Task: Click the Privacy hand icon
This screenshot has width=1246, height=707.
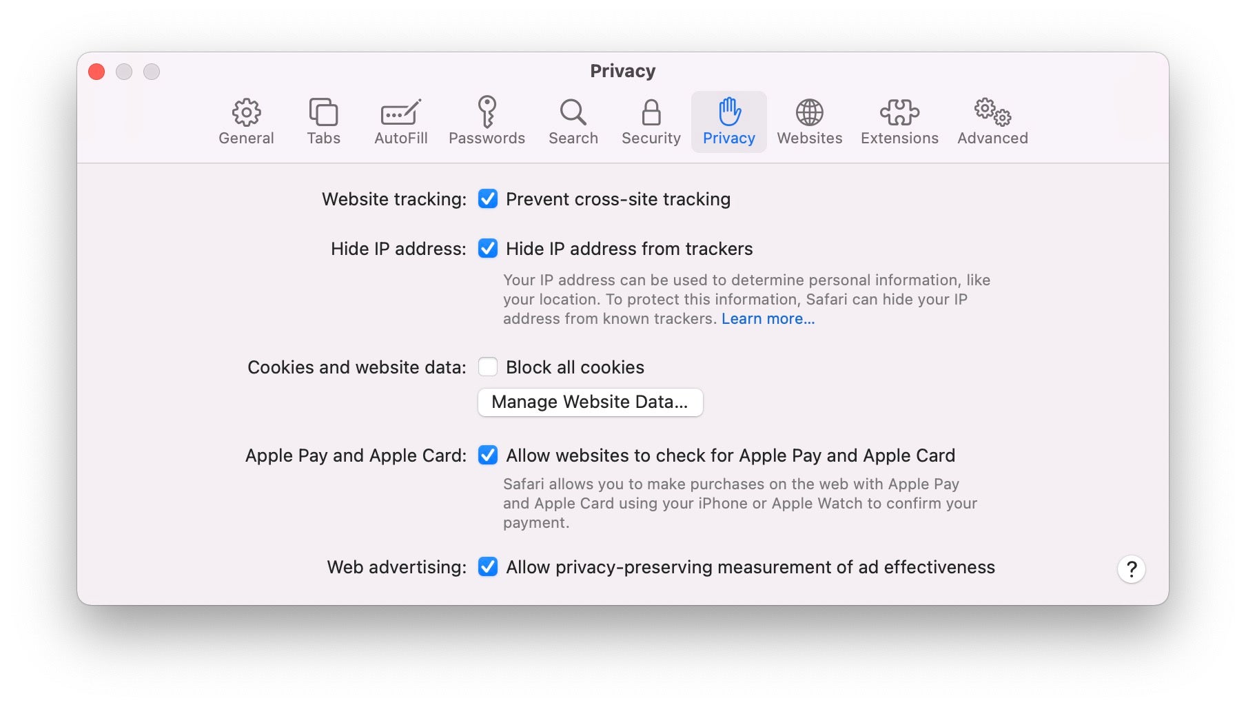Action: pos(729,113)
